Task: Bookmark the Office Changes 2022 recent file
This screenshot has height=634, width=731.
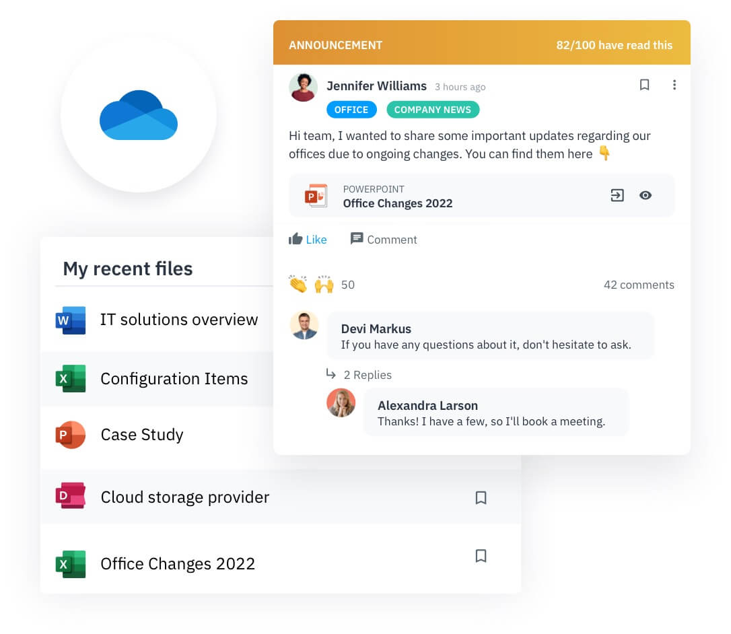Action: 481,556
